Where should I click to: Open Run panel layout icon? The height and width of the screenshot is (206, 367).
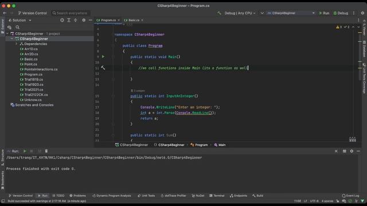point(344,151)
